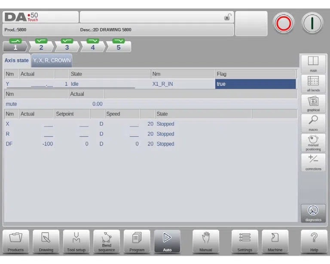The height and width of the screenshot is (264, 330).
Task: Click the empty message bar field
Action: (x=157, y=17)
